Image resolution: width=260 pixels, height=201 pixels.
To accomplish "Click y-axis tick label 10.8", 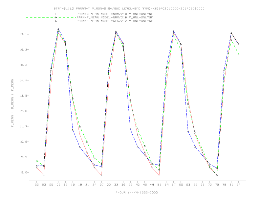I will pos(23,142).
